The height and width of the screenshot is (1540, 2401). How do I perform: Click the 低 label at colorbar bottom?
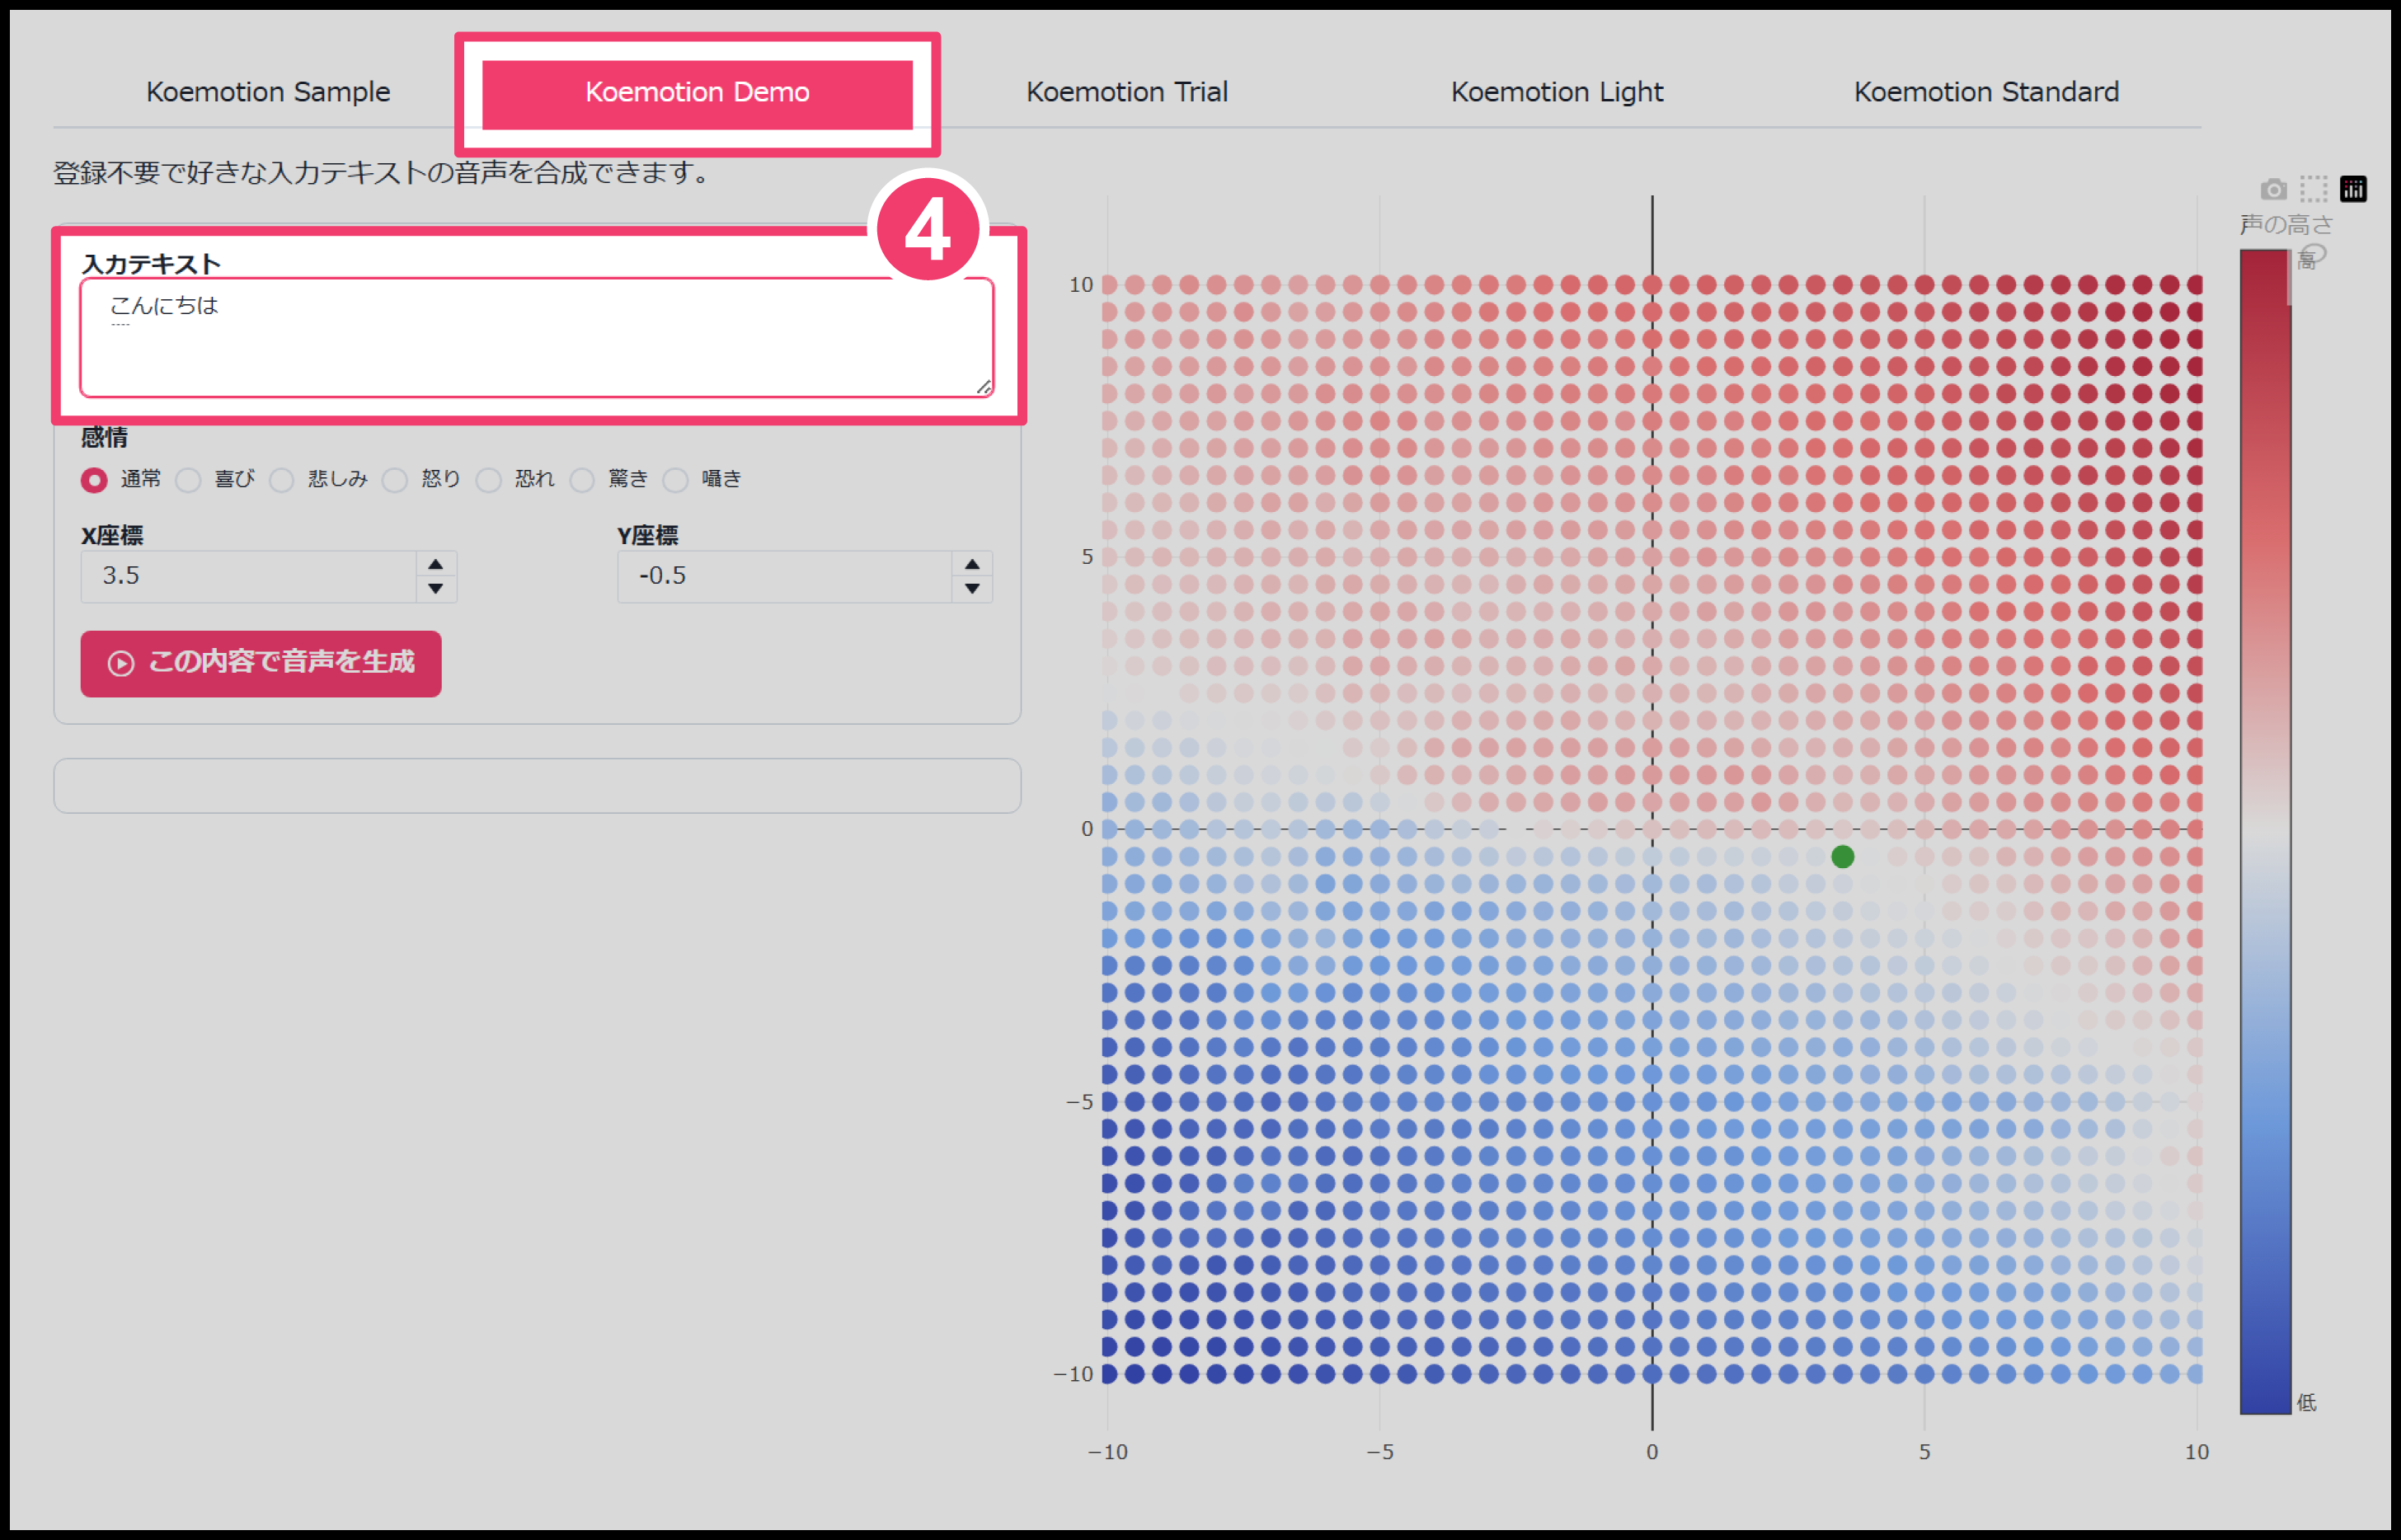coord(2307,1403)
